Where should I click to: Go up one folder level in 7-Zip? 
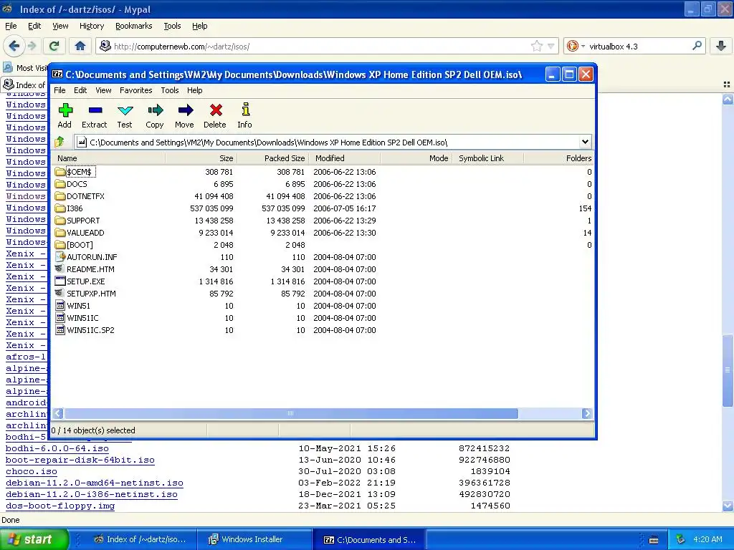pos(59,142)
